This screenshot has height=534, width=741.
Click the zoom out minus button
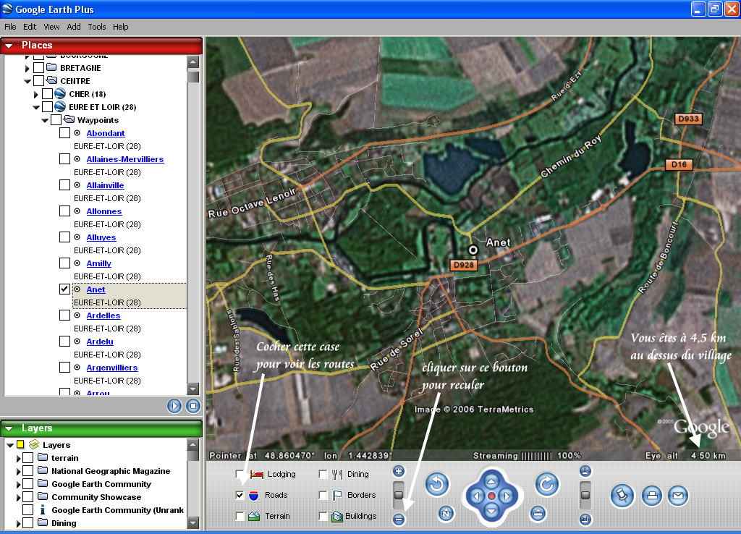399,520
